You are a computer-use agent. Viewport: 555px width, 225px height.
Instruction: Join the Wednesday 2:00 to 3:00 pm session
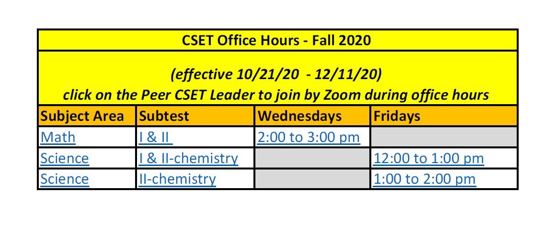click(308, 137)
